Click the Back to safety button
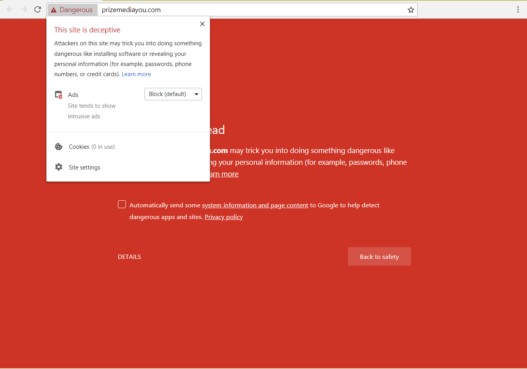The image size is (527, 369). pyautogui.click(x=379, y=257)
